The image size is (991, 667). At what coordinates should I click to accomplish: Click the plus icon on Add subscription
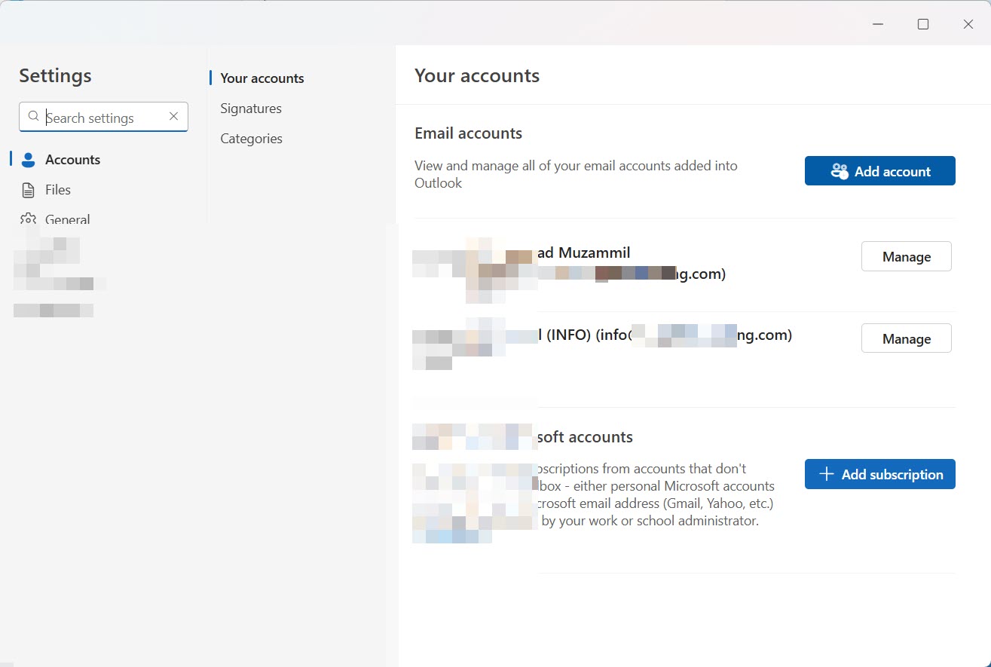tap(825, 474)
